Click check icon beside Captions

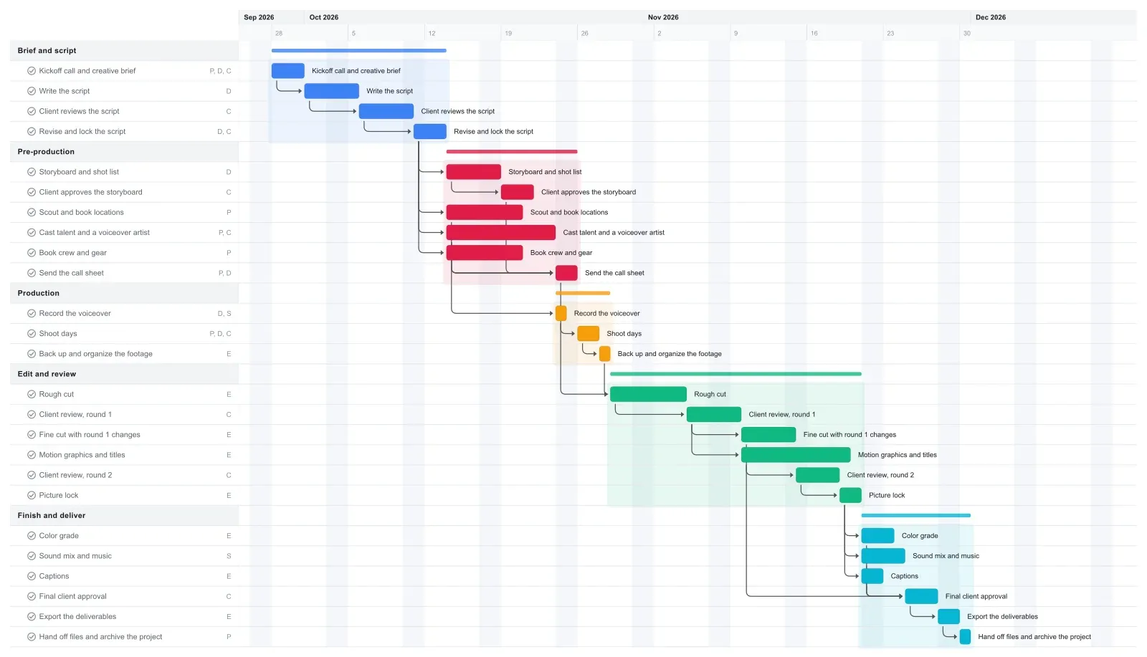click(32, 576)
